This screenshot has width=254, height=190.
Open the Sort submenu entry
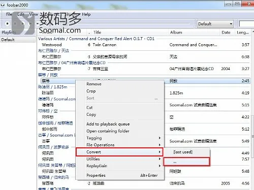click(x=120, y=98)
